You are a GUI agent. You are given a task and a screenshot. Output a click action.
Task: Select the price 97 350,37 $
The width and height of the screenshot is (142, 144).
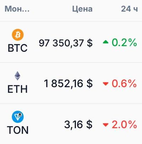[x=66, y=43]
